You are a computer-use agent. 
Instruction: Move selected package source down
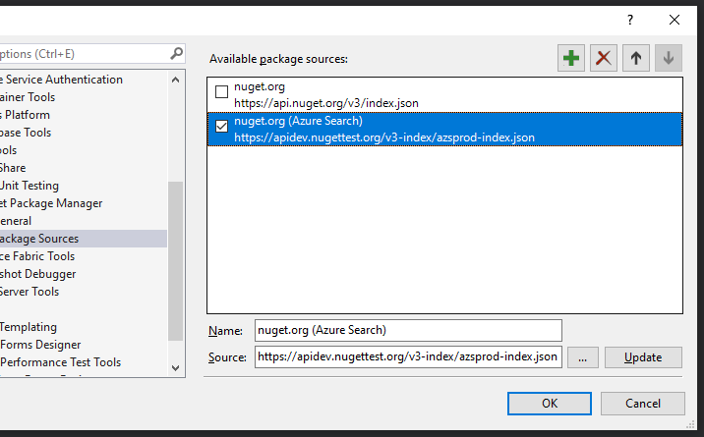click(669, 58)
